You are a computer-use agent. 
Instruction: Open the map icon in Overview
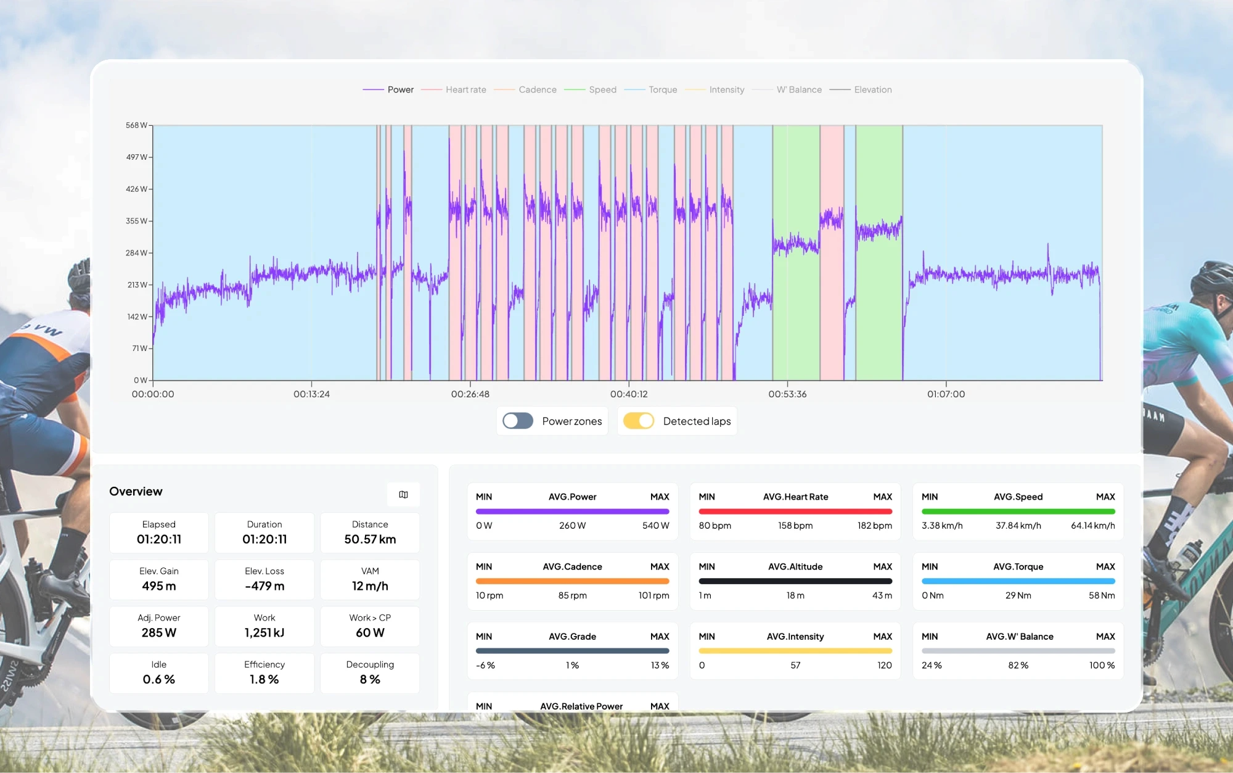click(x=403, y=494)
